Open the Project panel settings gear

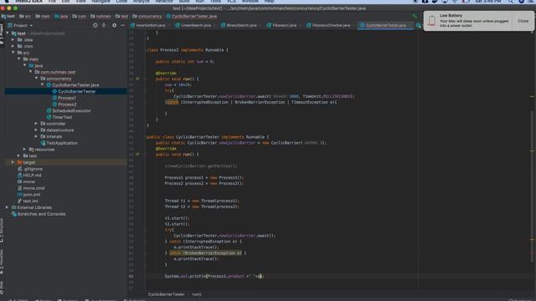tap(114, 25)
